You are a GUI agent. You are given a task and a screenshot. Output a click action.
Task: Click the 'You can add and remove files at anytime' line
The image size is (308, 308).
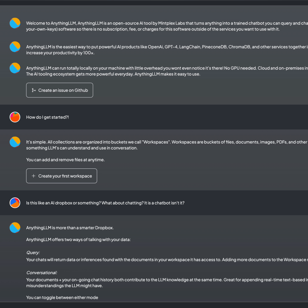pyautogui.click(x=65, y=160)
